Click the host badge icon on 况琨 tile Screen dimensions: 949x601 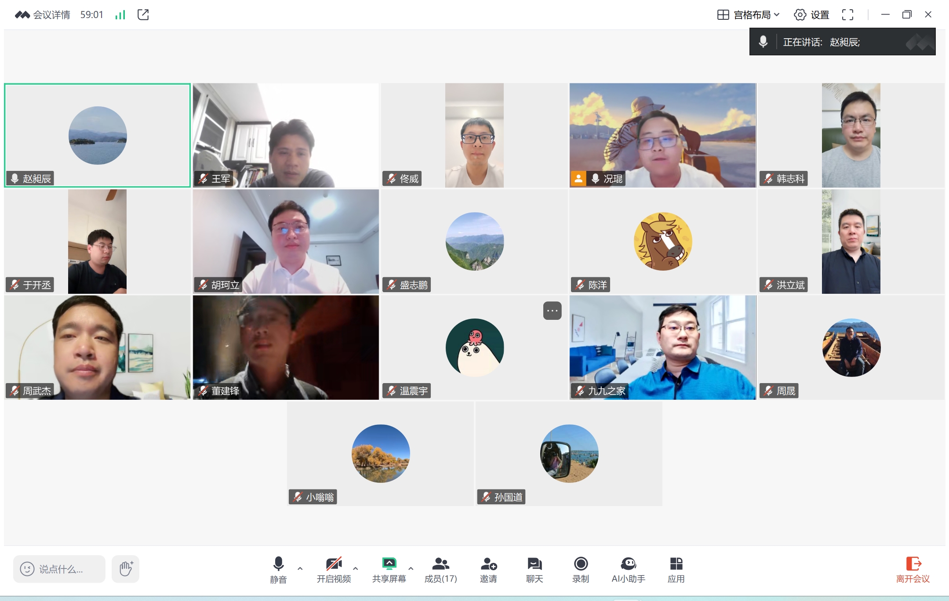click(578, 178)
